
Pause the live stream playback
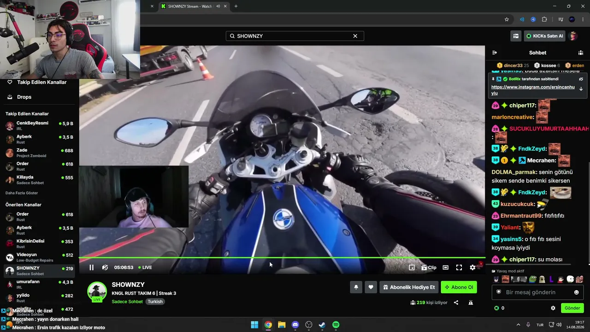point(91,267)
